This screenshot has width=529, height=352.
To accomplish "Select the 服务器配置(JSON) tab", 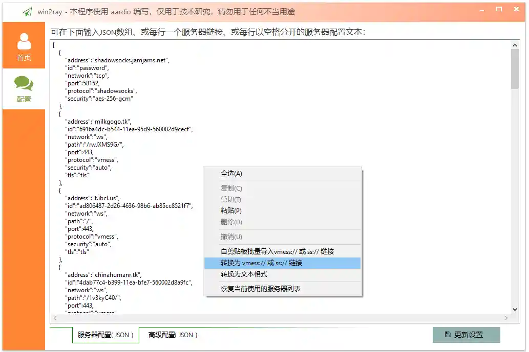I will click(104, 335).
